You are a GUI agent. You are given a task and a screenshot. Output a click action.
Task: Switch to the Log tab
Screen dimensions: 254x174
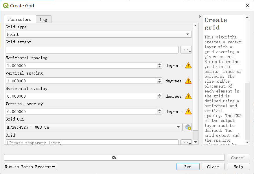pyautogui.click(x=44, y=20)
